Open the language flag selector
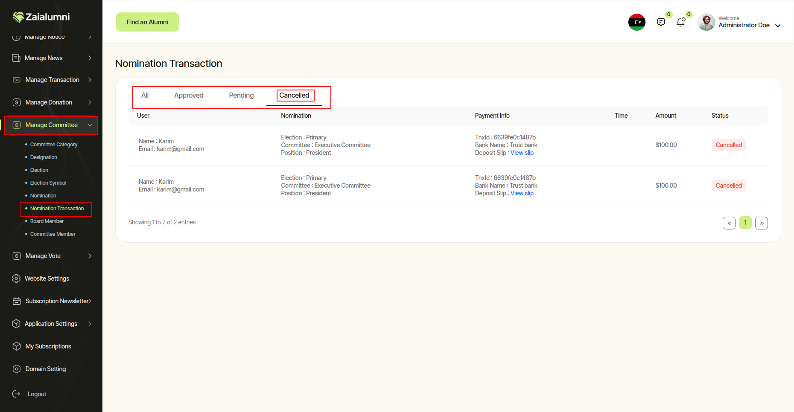The image size is (794, 412). [x=637, y=22]
